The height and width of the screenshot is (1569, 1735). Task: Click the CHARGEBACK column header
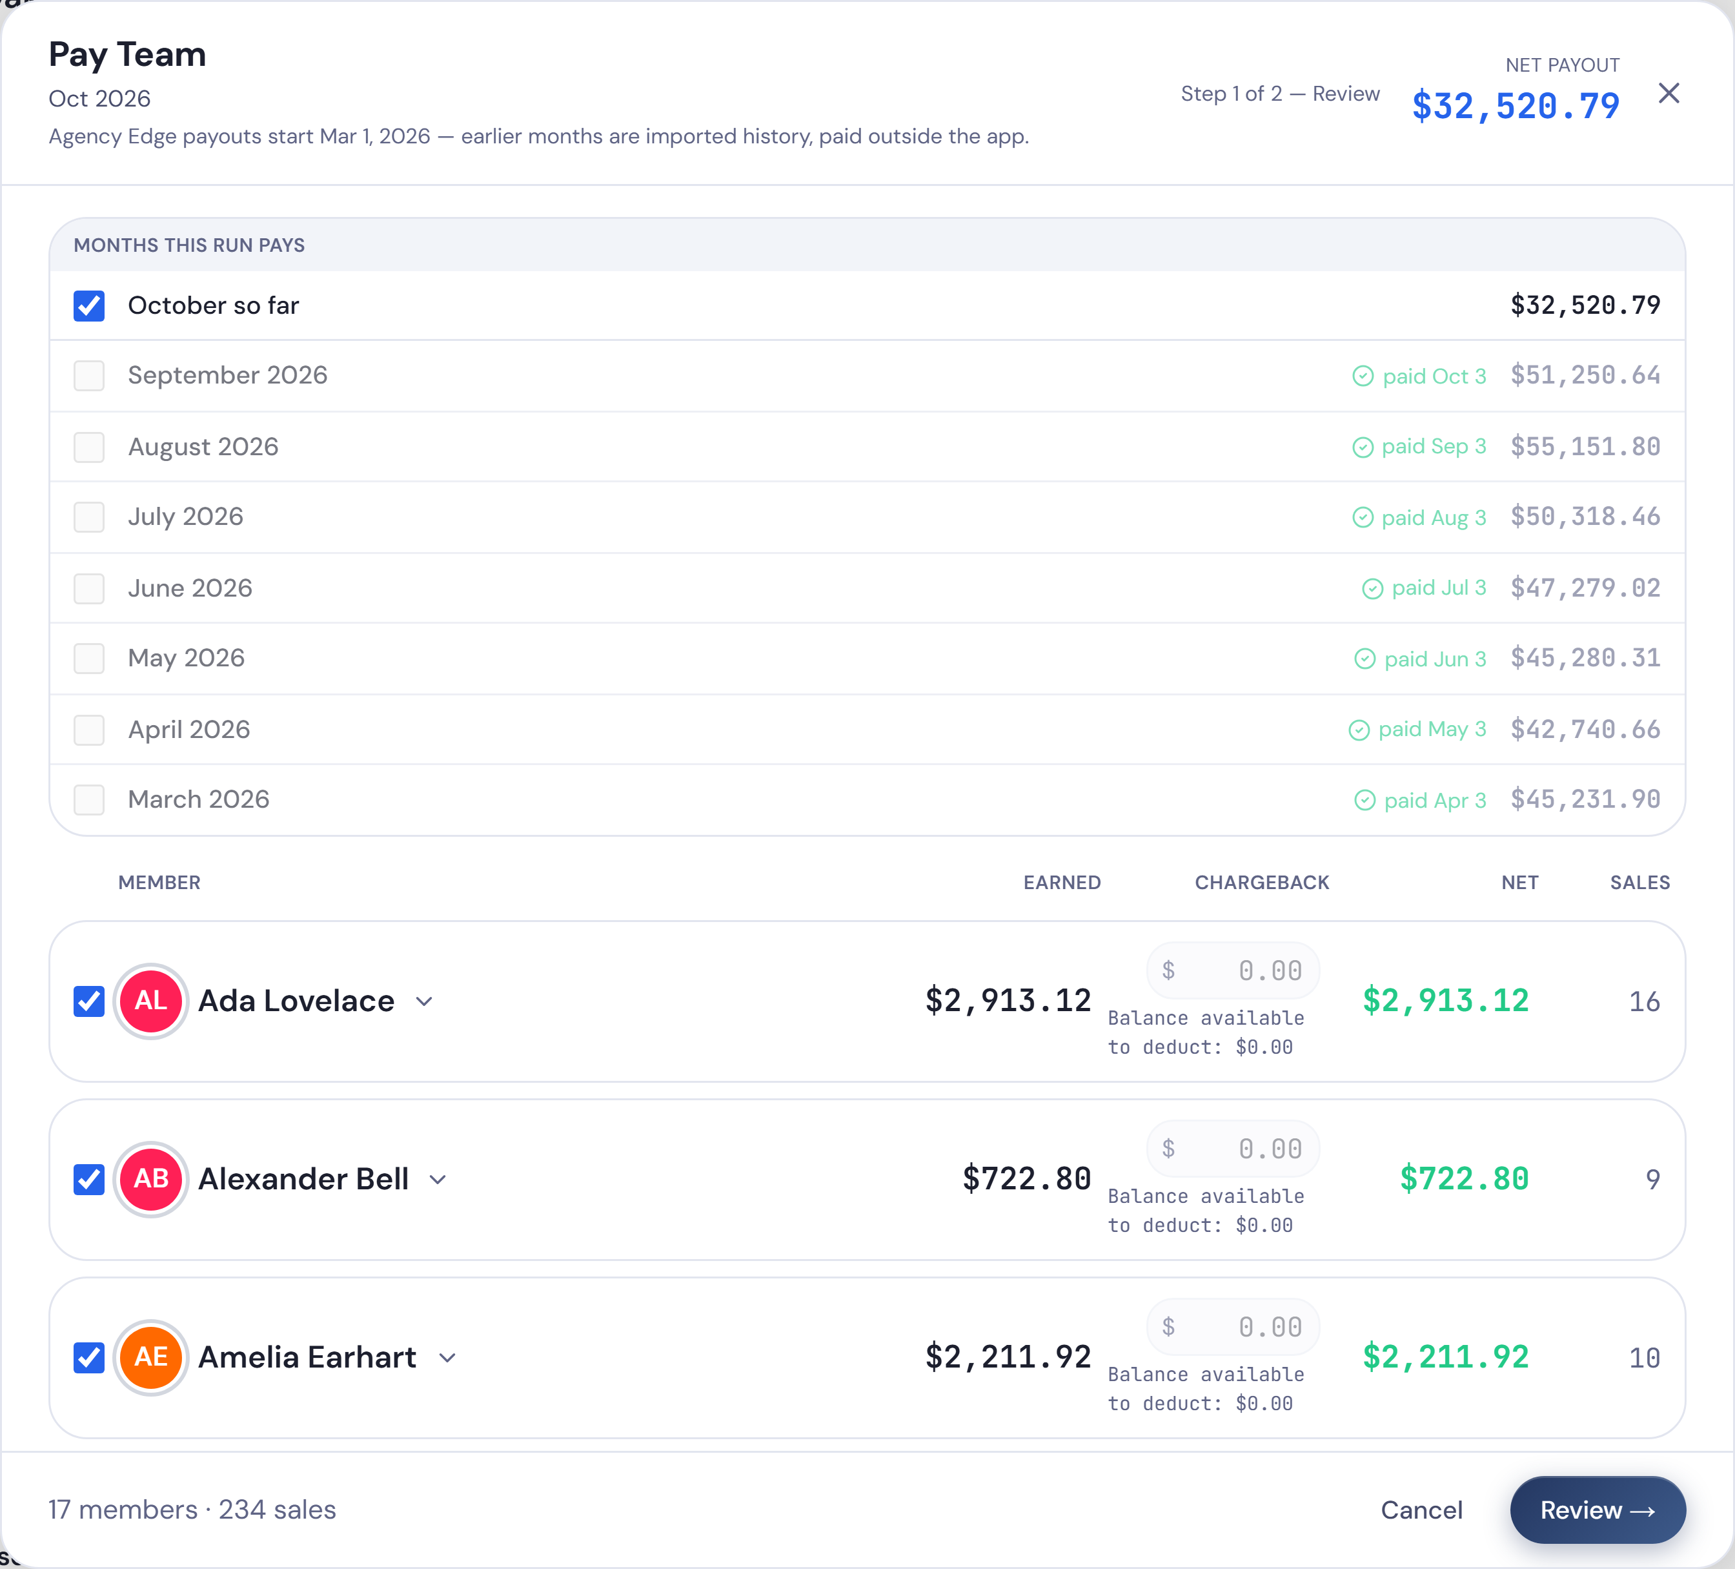[1262, 882]
